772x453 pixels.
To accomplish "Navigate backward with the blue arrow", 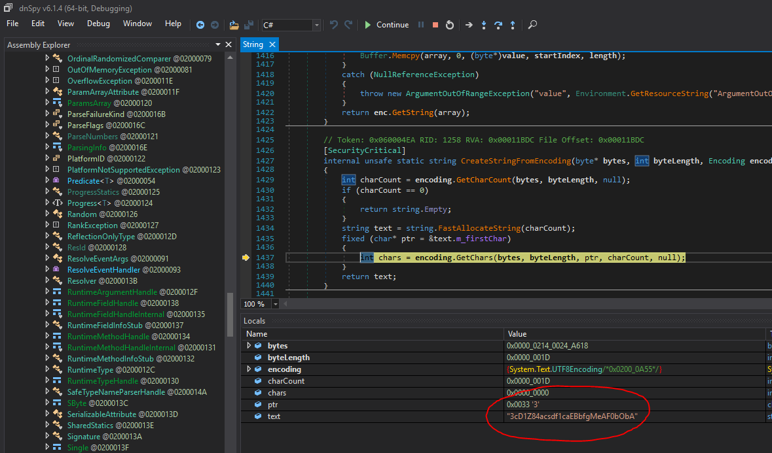I will [x=200, y=25].
